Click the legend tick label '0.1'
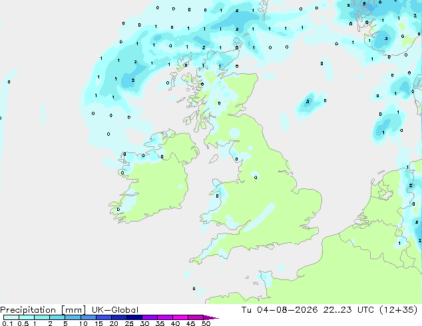The image size is (422, 326). (7, 323)
